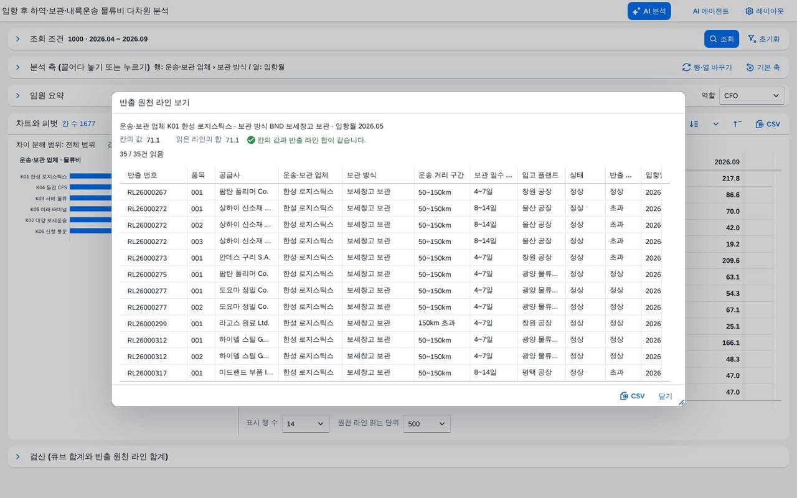The image size is (797, 498).
Task: Click the ascending sort arrow icon in pivot toolbar
Action: 737,124
